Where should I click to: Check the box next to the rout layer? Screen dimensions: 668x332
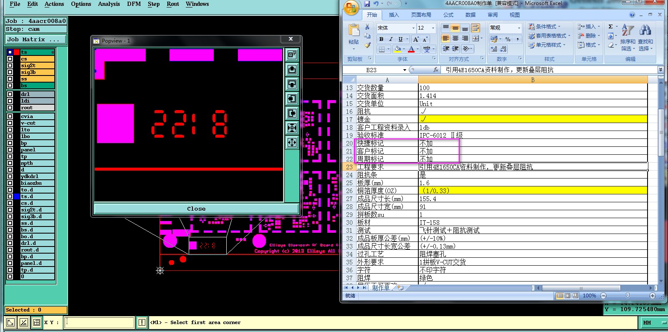click(x=10, y=108)
